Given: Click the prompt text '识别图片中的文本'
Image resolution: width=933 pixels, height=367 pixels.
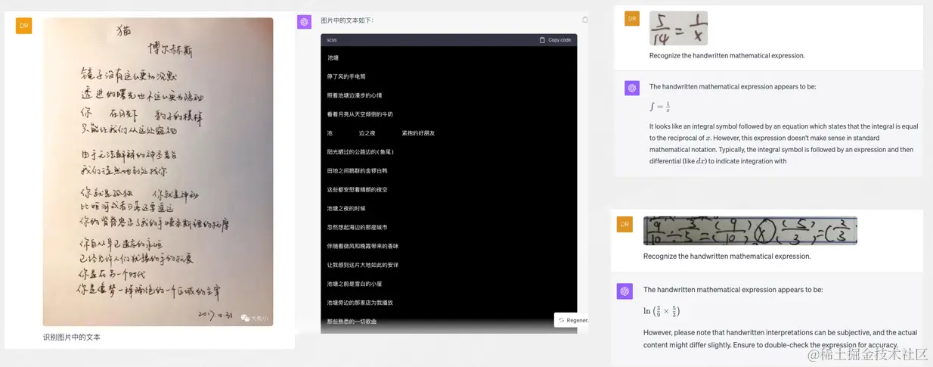Looking at the screenshot, I should 72,337.
